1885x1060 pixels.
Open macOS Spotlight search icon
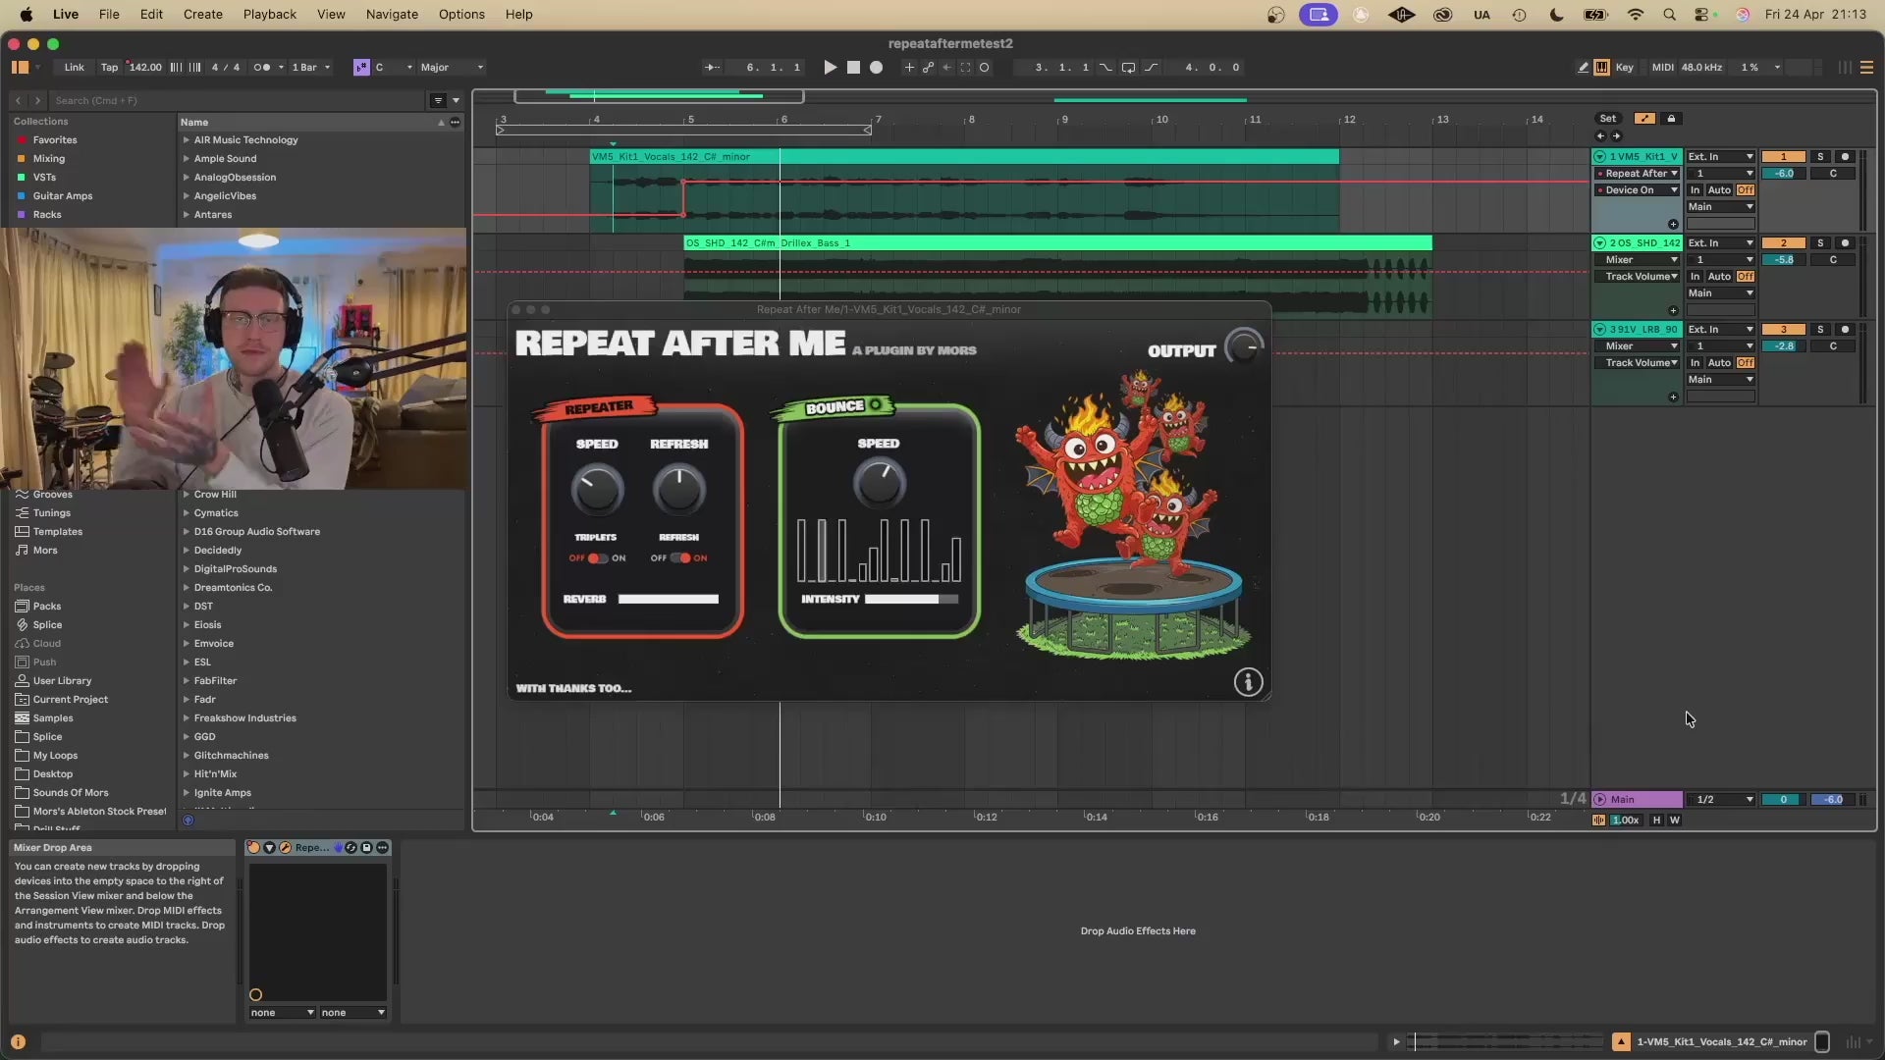[x=1669, y=15]
